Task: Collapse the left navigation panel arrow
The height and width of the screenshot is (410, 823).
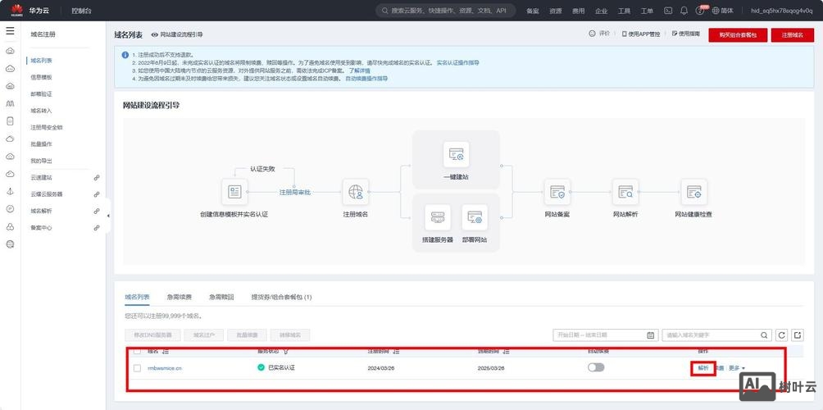Action: (108, 216)
